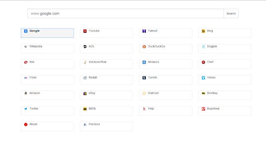
Task: Click the IMDb yellow icon
Action: point(85,109)
